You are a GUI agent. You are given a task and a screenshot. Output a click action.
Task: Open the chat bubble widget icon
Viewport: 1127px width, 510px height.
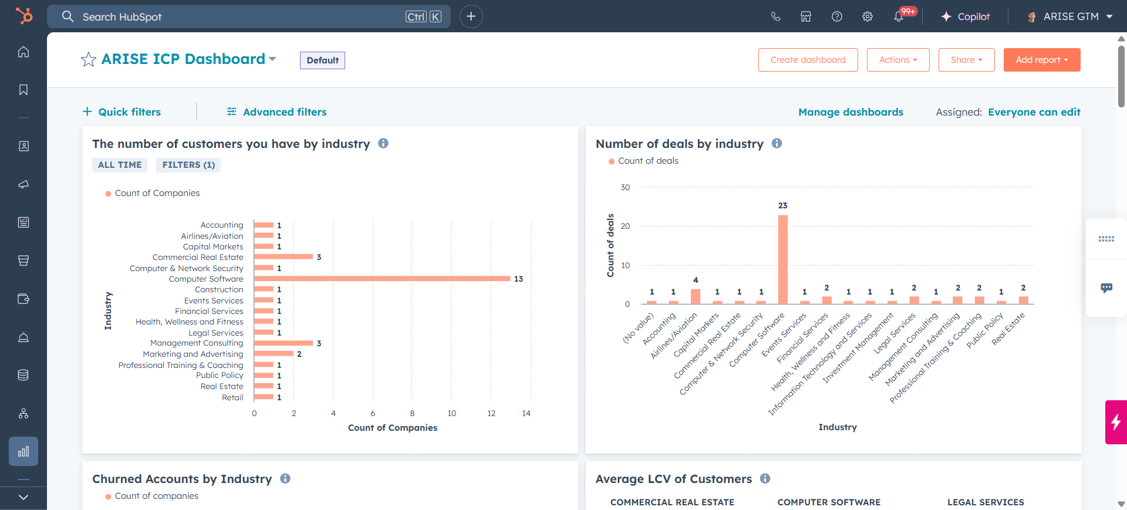coord(1106,288)
